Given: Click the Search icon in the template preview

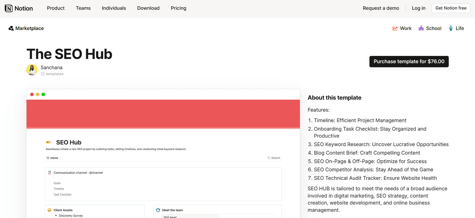Looking at the screenshot, I should click(269, 158).
